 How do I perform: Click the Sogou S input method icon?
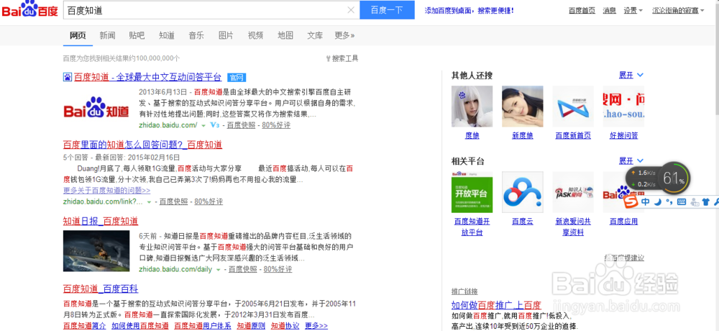pyautogui.click(x=631, y=201)
